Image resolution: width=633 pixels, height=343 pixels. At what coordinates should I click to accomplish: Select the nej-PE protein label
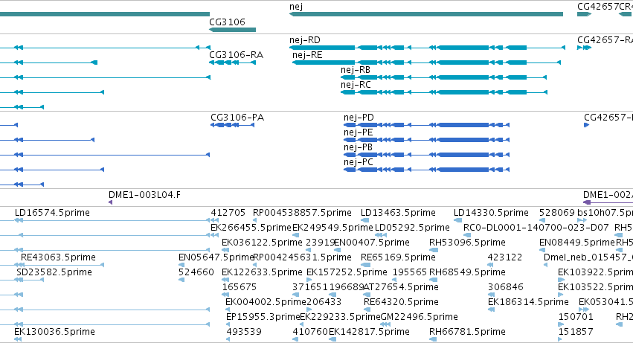pos(358,132)
